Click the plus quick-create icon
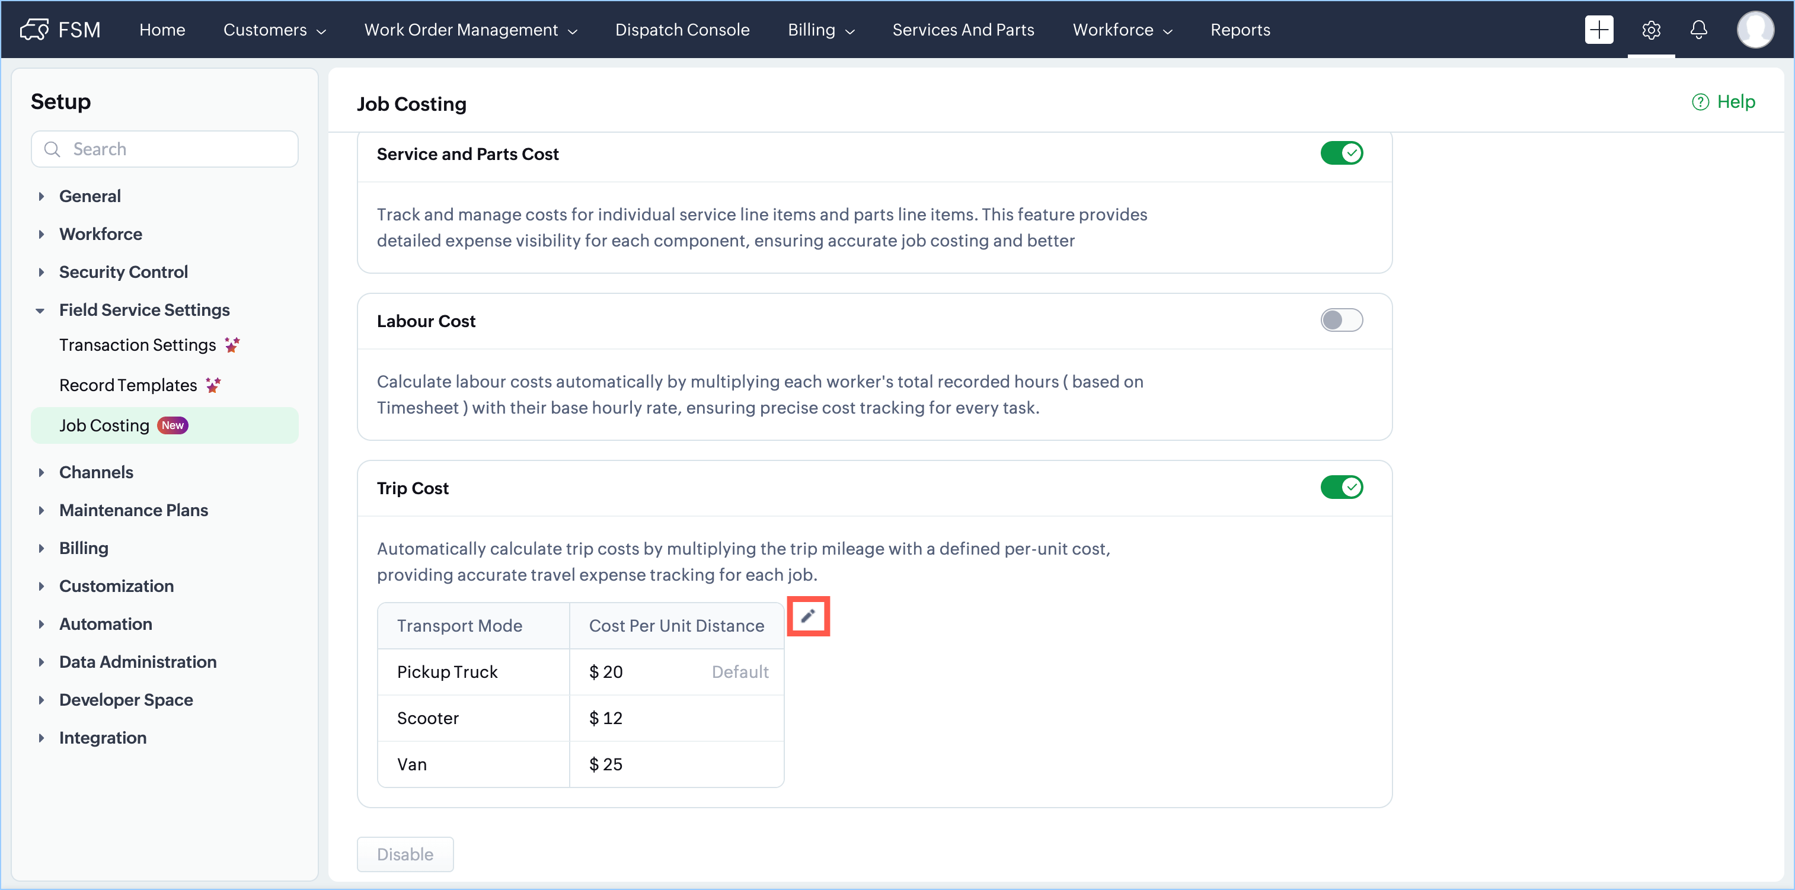Screen dimensions: 1795x890 tap(1599, 30)
